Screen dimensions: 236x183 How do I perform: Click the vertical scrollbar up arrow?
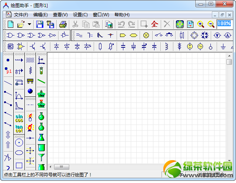coord(229,56)
